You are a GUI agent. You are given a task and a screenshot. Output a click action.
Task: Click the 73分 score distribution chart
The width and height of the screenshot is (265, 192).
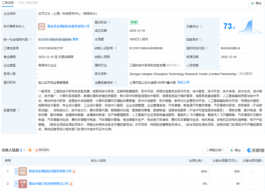point(250,26)
